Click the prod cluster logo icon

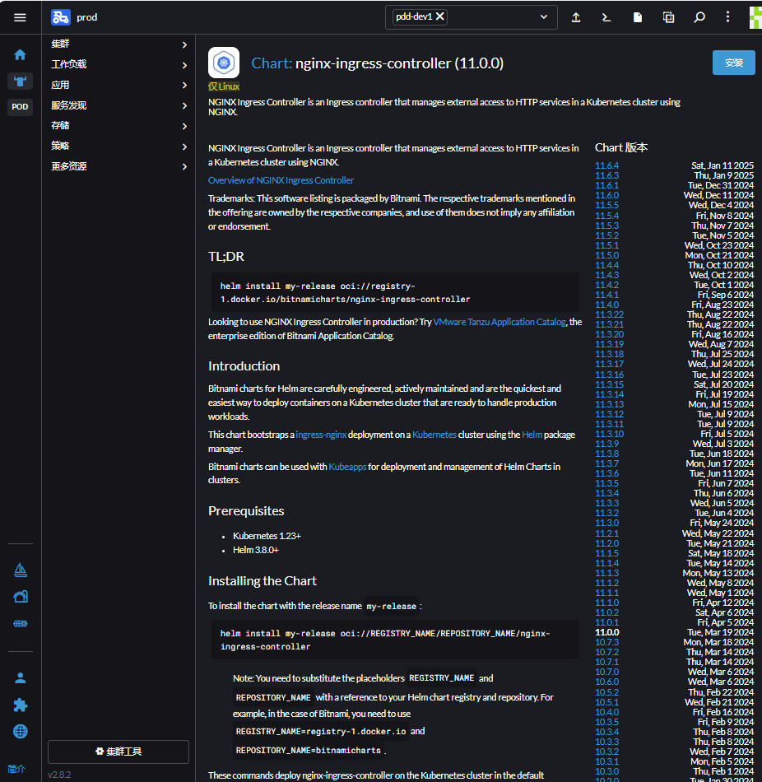point(60,17)
